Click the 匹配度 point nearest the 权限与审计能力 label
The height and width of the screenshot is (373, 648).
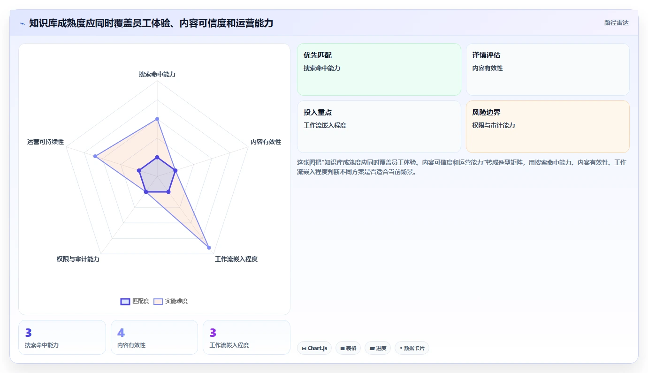point(146,191)
